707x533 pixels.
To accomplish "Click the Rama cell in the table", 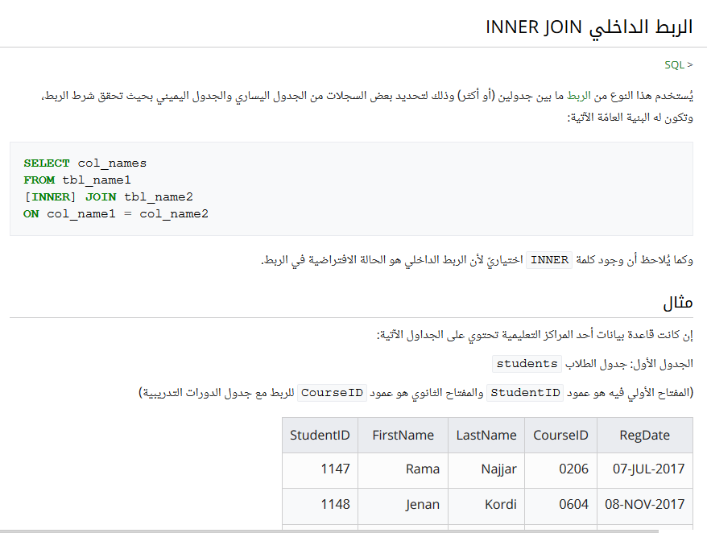I will [423, 469].
